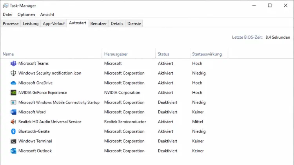Screen dimensions: 294x165
Task: Select Windows Security notification icon entry
Action: click(x=50, y=73)
